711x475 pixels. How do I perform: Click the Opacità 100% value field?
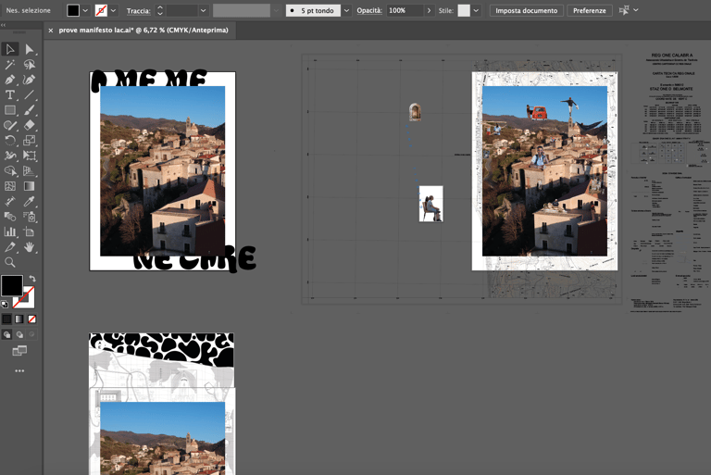pyautogui.click(x=405, y=10)
